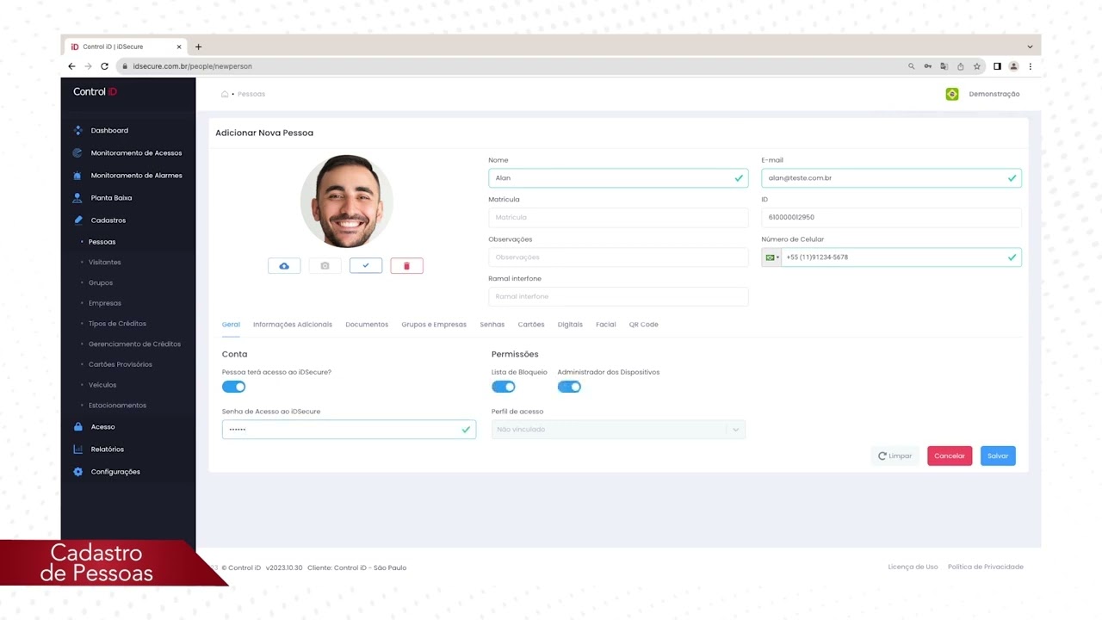Open Empresas in the sidebar
Image resolution: width=1102 pixels, height=620 pixels.
[105, 303]
